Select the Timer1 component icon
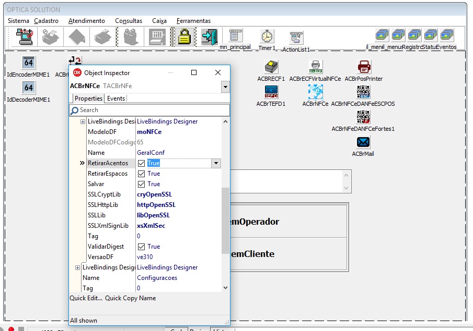The image size is (473, 331). pyautogui.click(x=267, y=36)
